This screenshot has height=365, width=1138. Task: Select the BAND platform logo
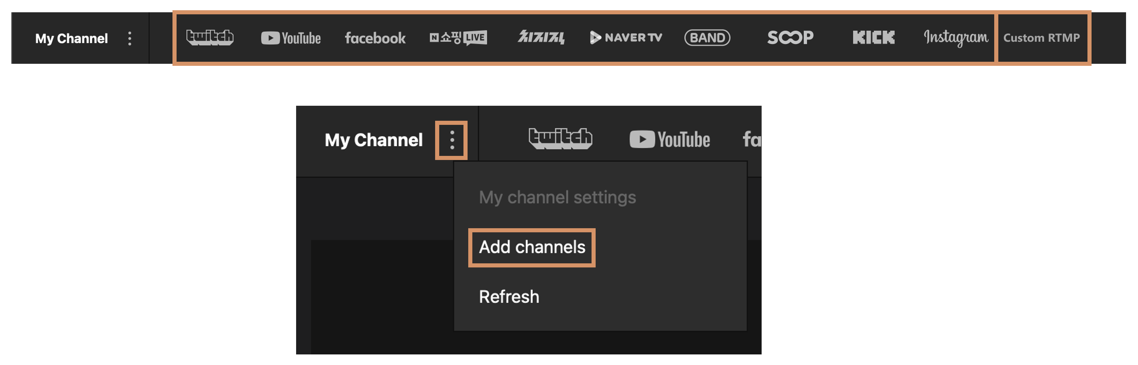point(707,38)
